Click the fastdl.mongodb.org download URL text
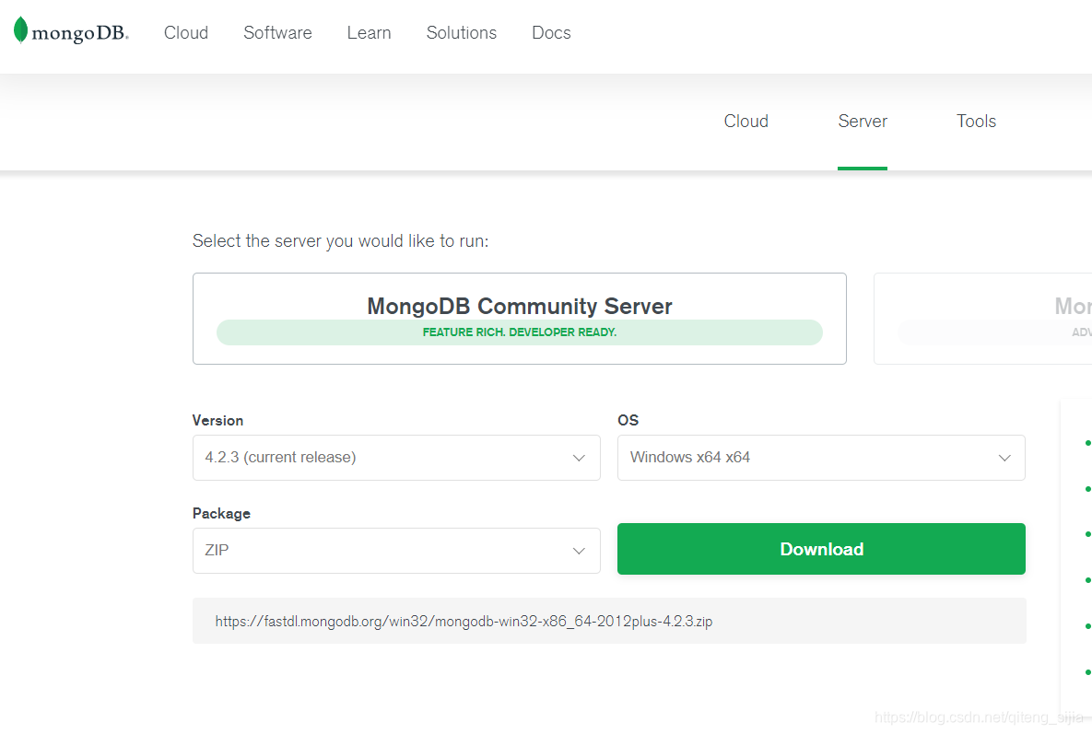The width and height of the screenshot is (1092, 734). [464, 622]
